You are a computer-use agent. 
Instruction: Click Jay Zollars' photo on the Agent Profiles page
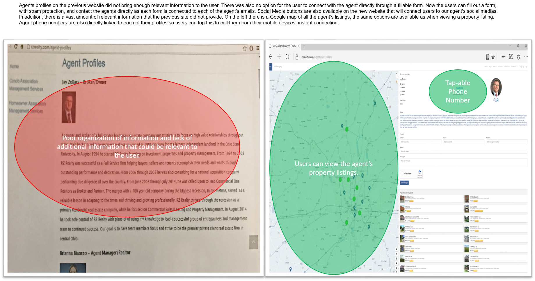click(69, 107)
